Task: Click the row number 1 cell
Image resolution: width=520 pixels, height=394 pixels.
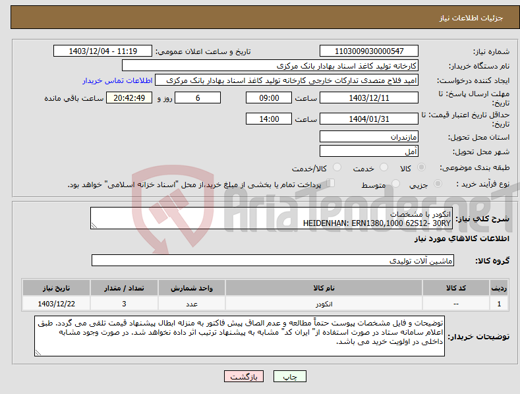Action: [499, 304]
